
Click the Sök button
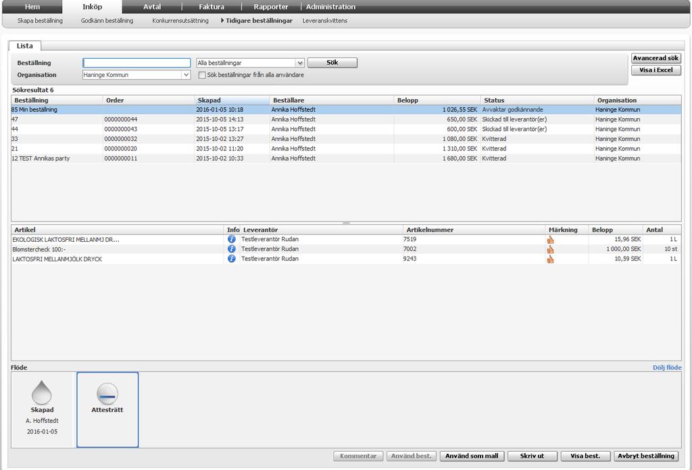tap(332, 63)
